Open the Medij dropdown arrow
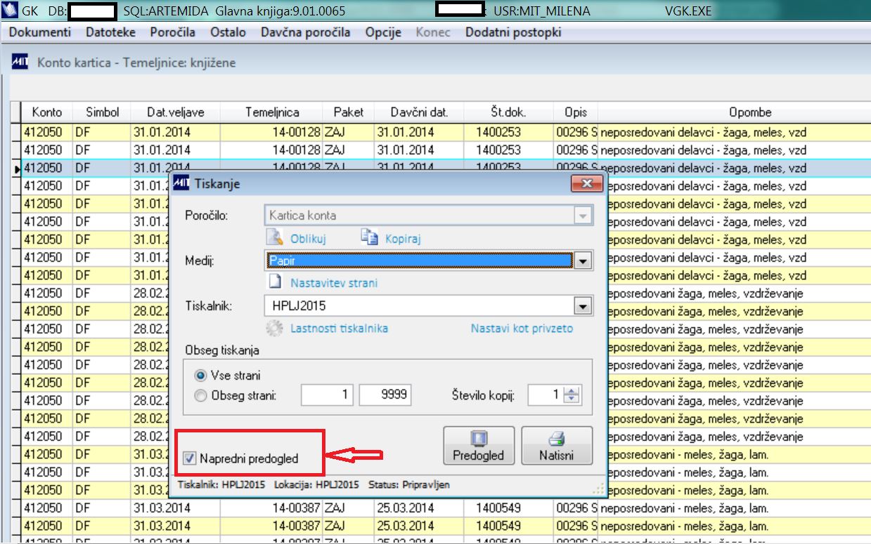The image size is (871, 544). click(x=583, y=261)
